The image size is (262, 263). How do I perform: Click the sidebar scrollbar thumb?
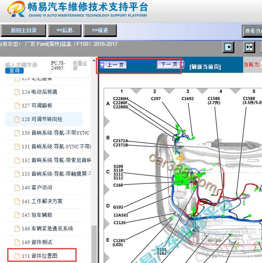coord(94,244)
